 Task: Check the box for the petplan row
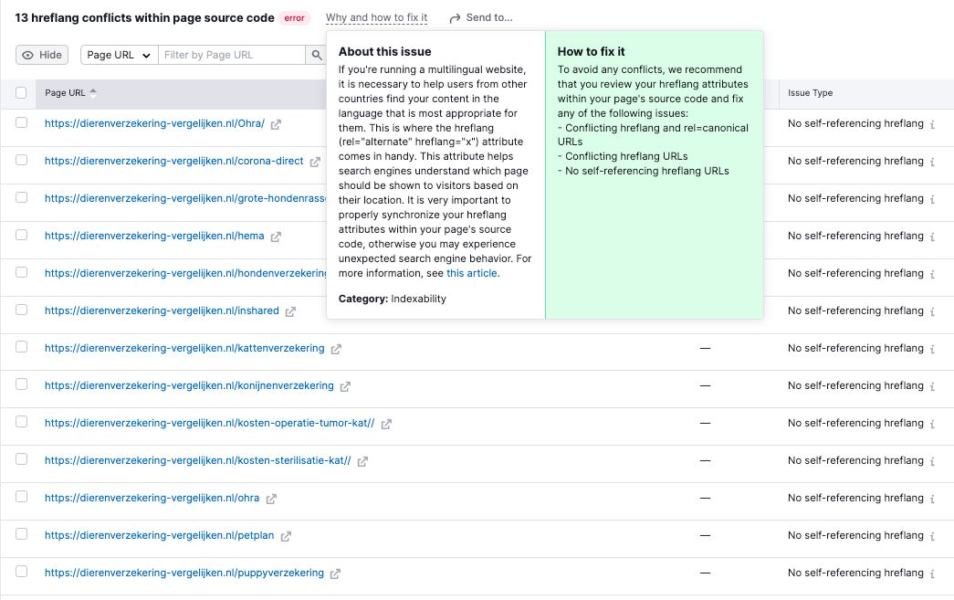[x=21, y=534]
